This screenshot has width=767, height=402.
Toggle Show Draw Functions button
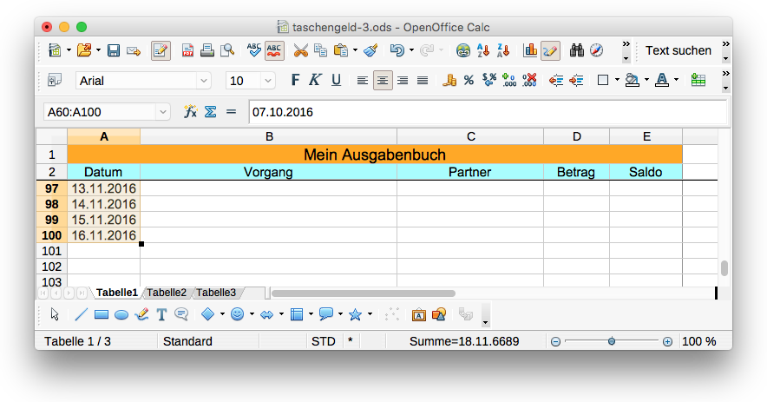[x=550, y=50]
